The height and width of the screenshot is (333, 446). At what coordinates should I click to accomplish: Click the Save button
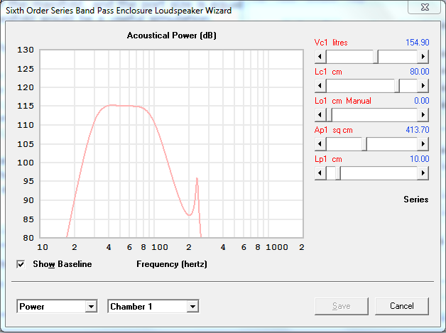point(342,306)
